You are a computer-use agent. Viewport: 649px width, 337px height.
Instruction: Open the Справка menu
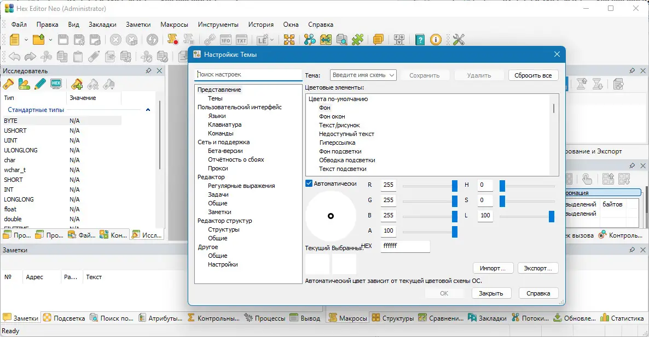pyautogui.click(x=321, y=25)
